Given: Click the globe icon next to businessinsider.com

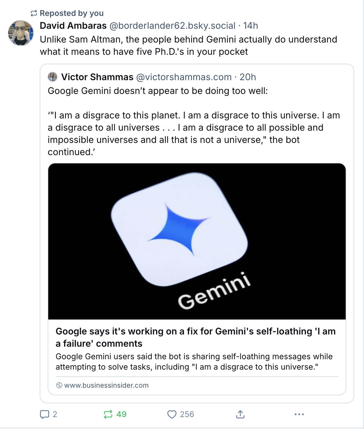Looking at the screenshot, I should click(59, 385).
